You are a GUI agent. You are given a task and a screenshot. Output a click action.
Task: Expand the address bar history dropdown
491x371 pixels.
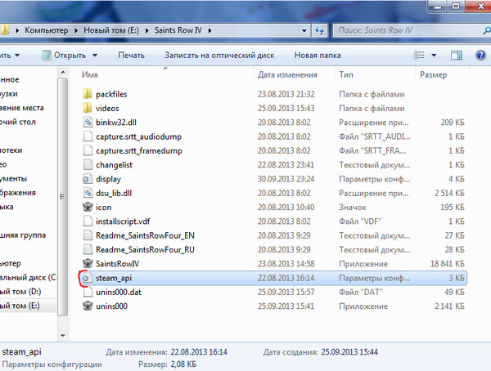(304, 31)
